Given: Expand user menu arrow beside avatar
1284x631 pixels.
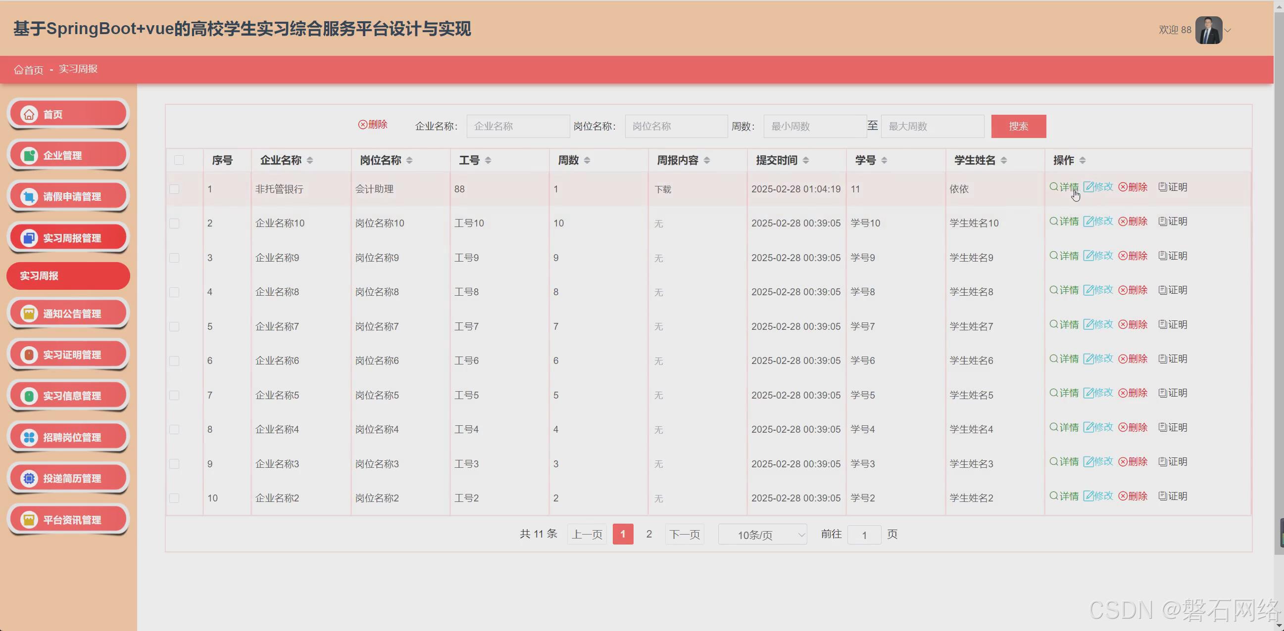Looking at the screenshot, I should 1228,30.
